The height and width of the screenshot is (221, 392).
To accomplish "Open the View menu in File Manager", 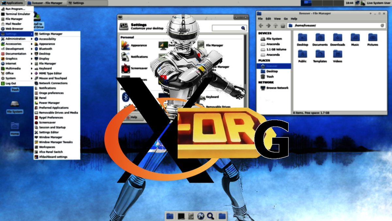I will [x=277, y=19].
